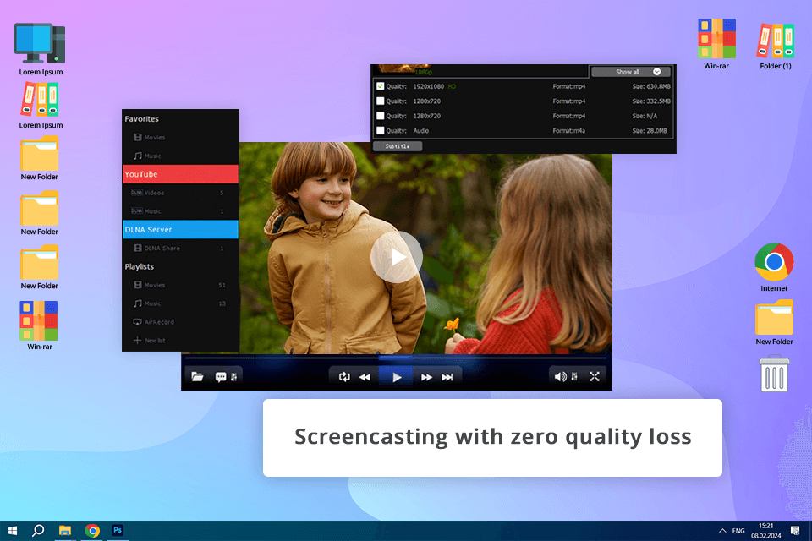Open audio settings sliders beside the speaker
Image resolution: width=812 pixels, height=541 pixels.
[574, 377]
